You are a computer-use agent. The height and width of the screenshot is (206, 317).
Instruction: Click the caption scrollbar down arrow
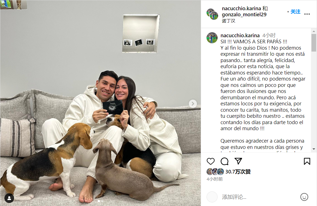[314, 149]
